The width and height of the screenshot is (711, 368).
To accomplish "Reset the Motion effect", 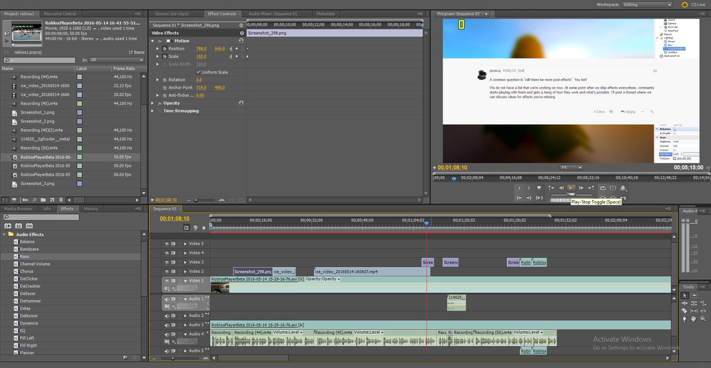I will [241, 41].
